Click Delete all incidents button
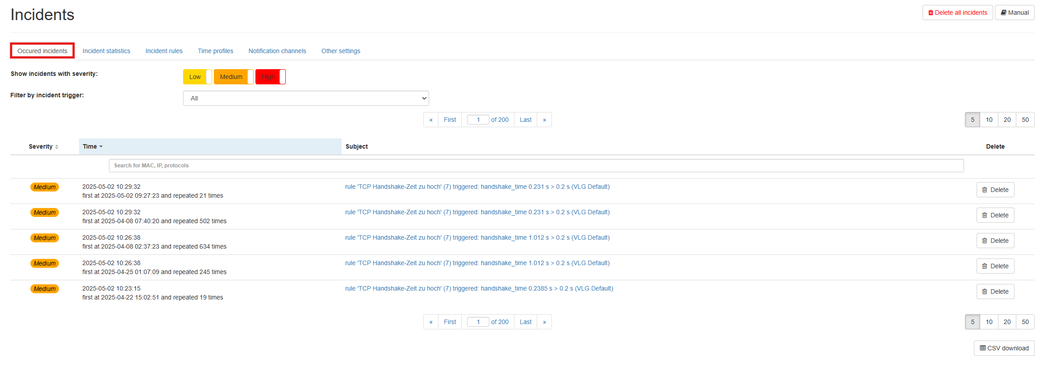This screenshot has width=1044, height=366. point(957,12)
